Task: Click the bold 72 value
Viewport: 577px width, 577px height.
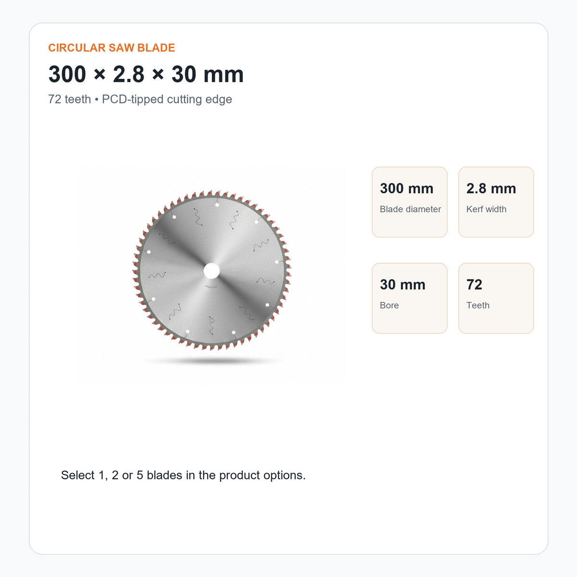Action: [474, 285]
